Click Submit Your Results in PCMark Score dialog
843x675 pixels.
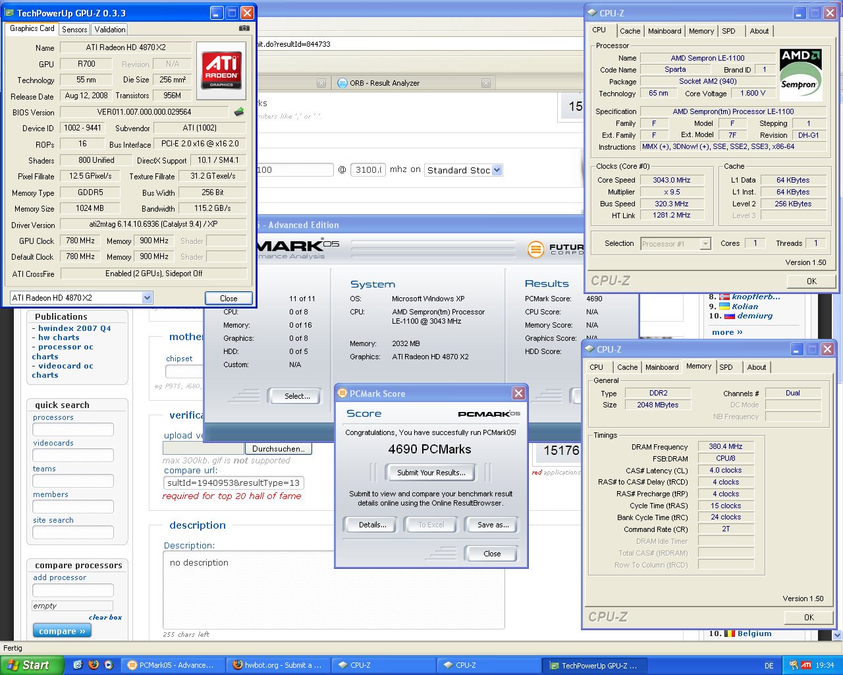point(431,473)
